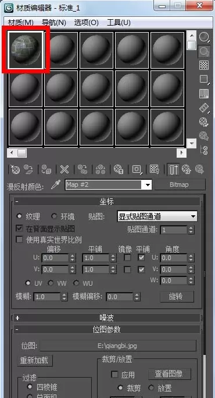
Task: Enable the Video Color Check icon
Action: [204, 94]
